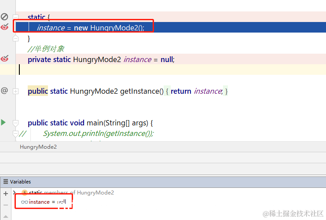Run main using the green gutter arrow
Screen dimensions: 326x220
[4, 122]
